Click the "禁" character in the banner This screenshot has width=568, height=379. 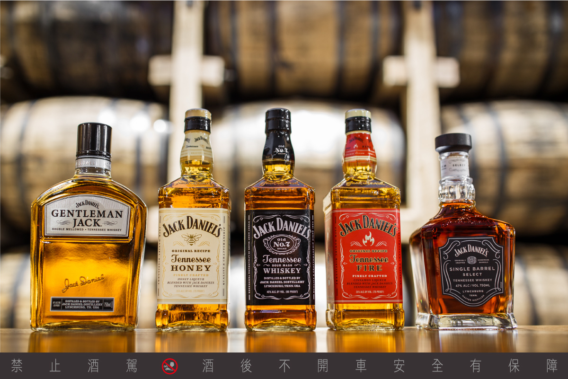17,366
